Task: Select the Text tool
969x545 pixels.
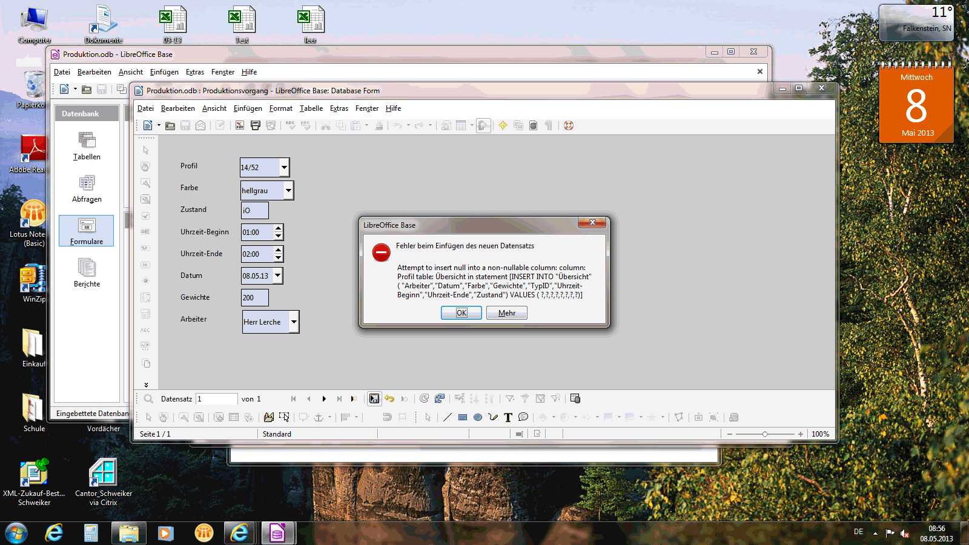Action: [x=508, y=417]
